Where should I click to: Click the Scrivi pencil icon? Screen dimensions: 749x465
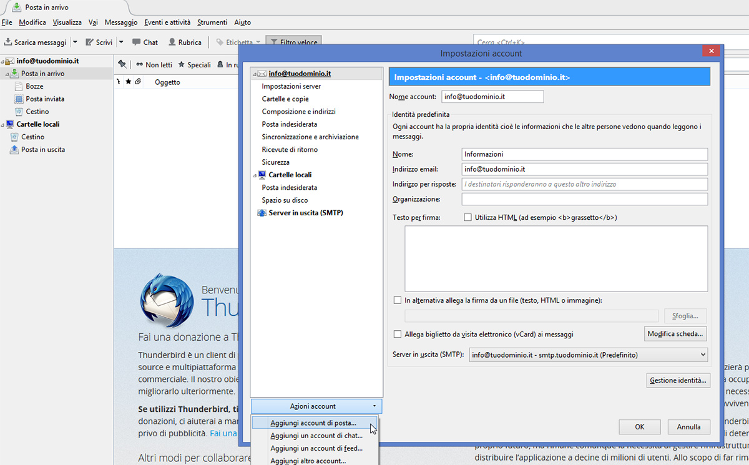(89, 42)
